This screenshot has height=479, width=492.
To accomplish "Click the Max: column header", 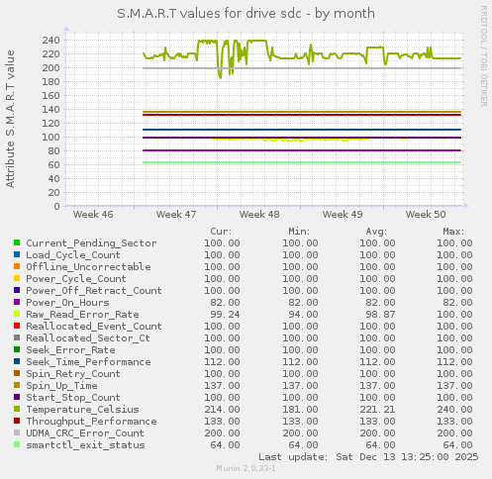I will [453, 232].
